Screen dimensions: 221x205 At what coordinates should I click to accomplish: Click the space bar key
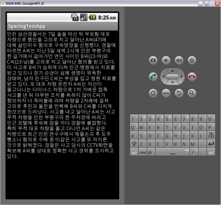tap(172, 152)
